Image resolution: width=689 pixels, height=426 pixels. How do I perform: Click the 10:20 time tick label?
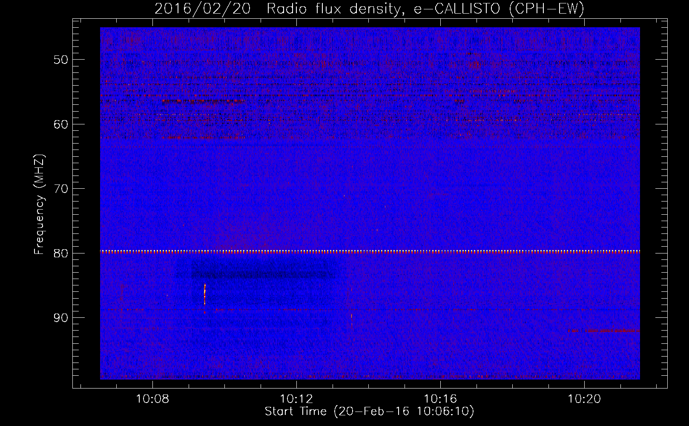pyautogui.click(x=584, y=399)
